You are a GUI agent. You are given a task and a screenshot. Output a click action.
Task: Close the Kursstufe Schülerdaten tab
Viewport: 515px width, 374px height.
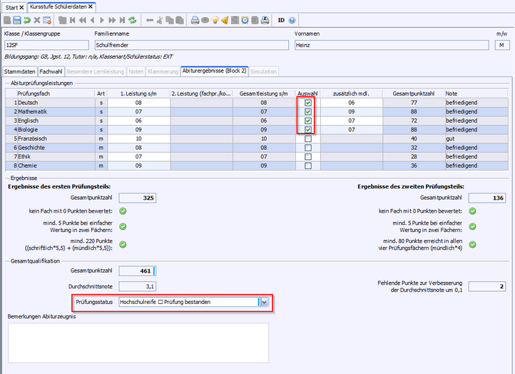tap(90, 6)
